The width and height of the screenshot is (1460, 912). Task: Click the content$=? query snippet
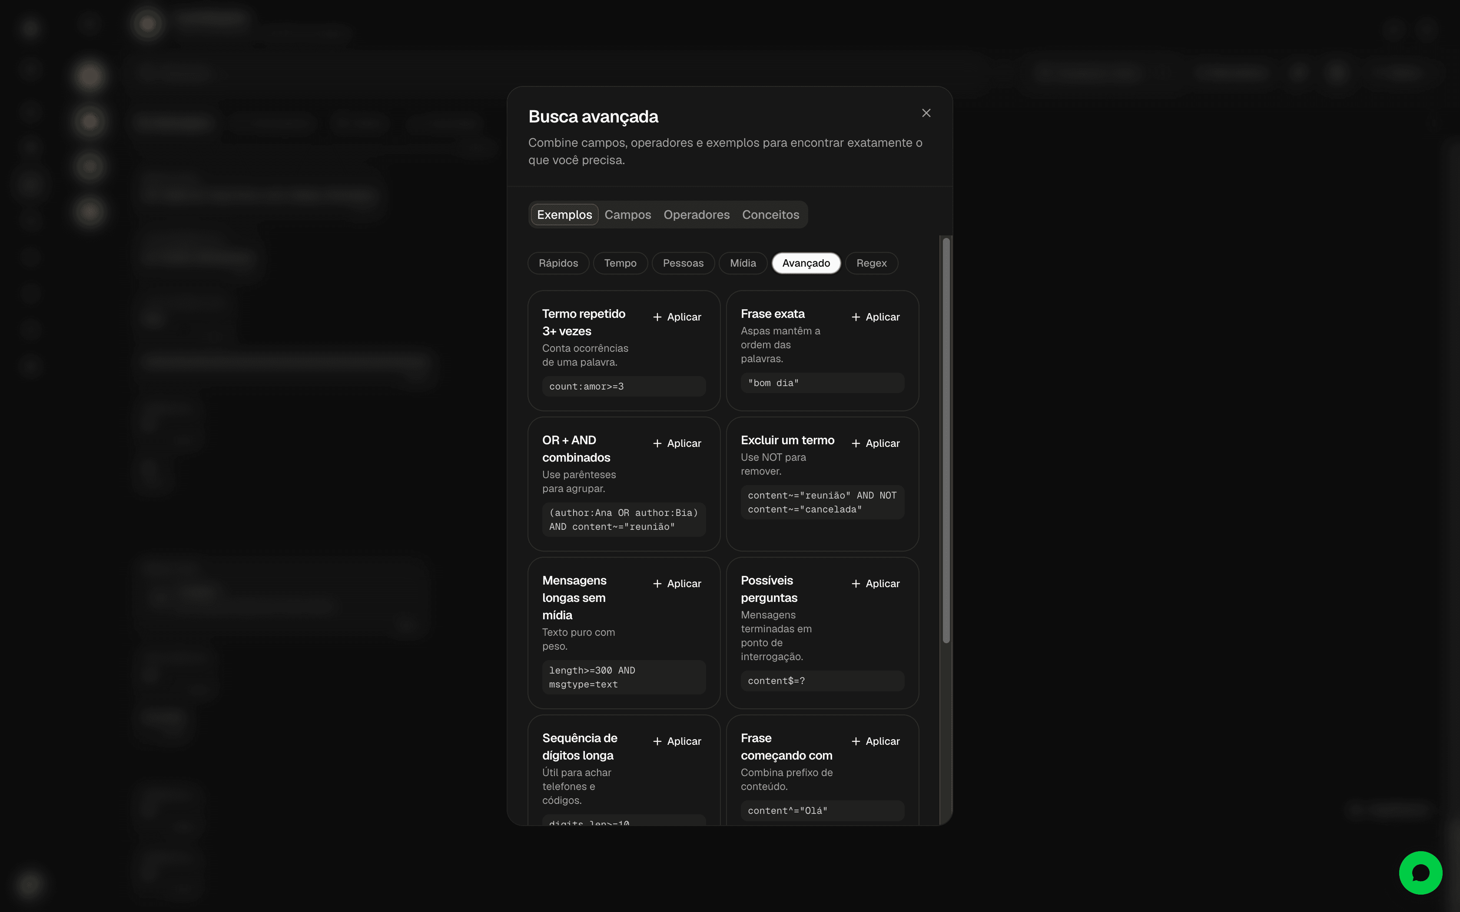(x=822, y=681)
